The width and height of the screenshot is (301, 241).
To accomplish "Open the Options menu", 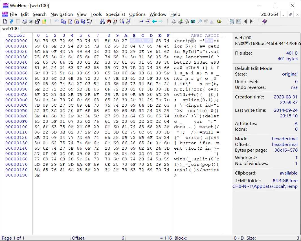I will [137, 14].
